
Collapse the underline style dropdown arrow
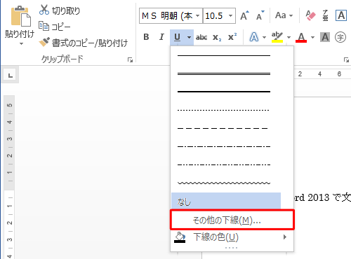tap(189, 37)
